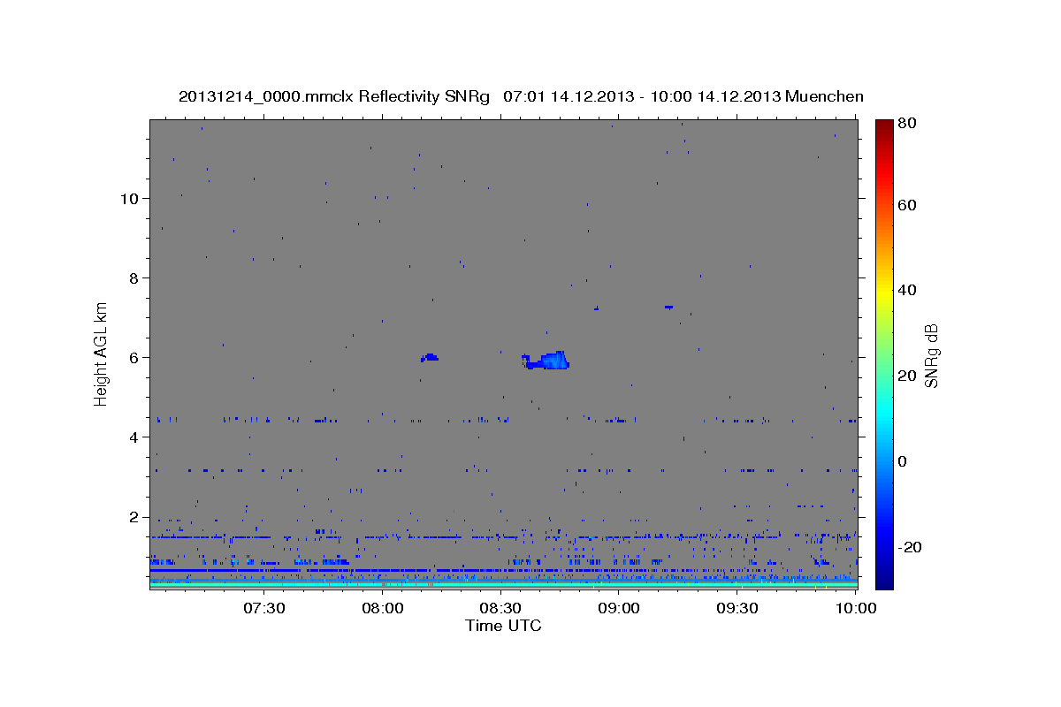
Task: Click the colorbar value 20
Action: [908, 376]
